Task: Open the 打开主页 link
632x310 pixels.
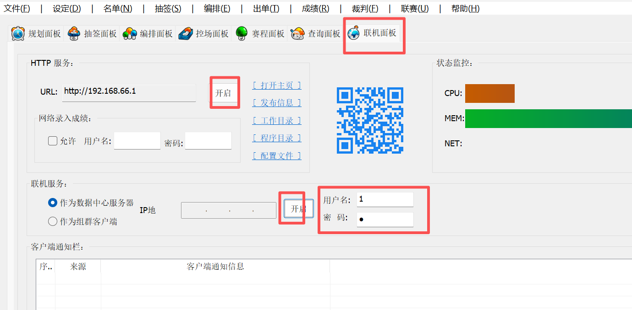Action: [x=277, y=86]
